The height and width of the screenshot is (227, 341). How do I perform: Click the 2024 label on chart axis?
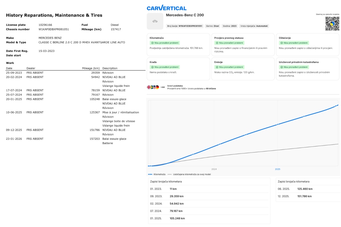tap(214, 169)
